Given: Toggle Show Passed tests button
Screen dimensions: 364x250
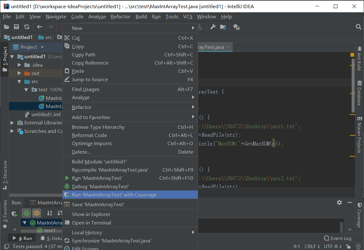Looking at the screenshot, I should tap(26, 213).
